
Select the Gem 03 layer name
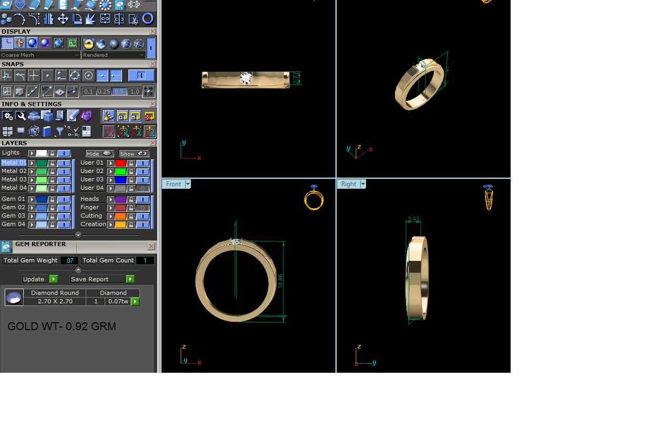click(x=13, y=216)
